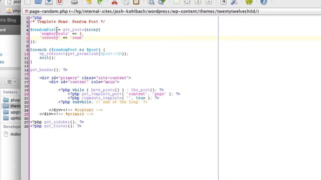Image resolution: width=321 pixels, height=180 pixels.
Task: Select the upgrade folder in Finder
Action: 12,112
